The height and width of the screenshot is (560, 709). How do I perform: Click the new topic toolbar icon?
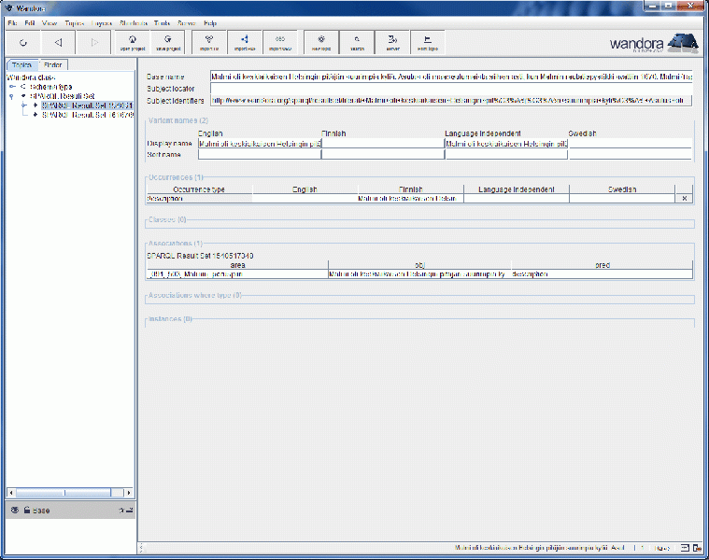[x=320, y=42]
